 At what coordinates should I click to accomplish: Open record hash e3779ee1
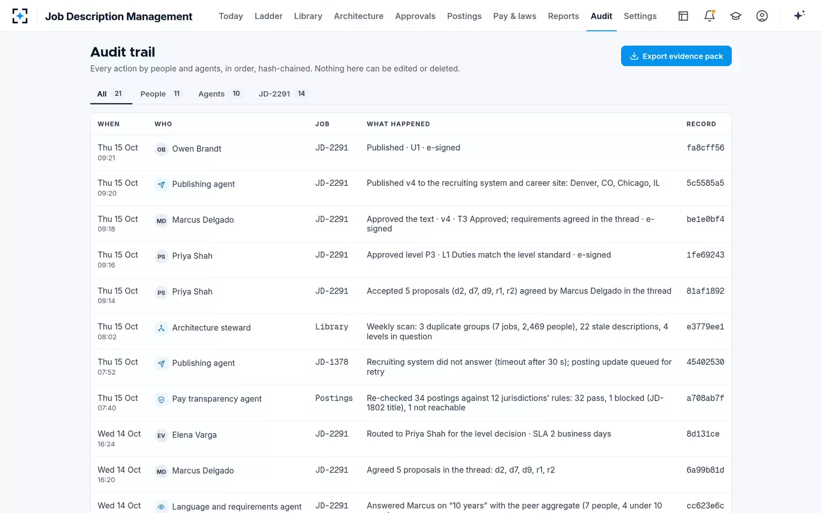tap(705, 327)
